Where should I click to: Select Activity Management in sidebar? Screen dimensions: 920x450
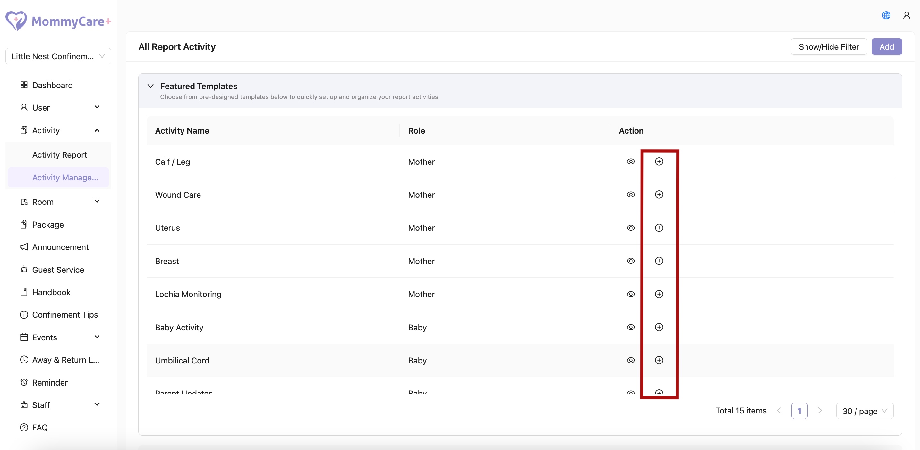tap(59, 177)
